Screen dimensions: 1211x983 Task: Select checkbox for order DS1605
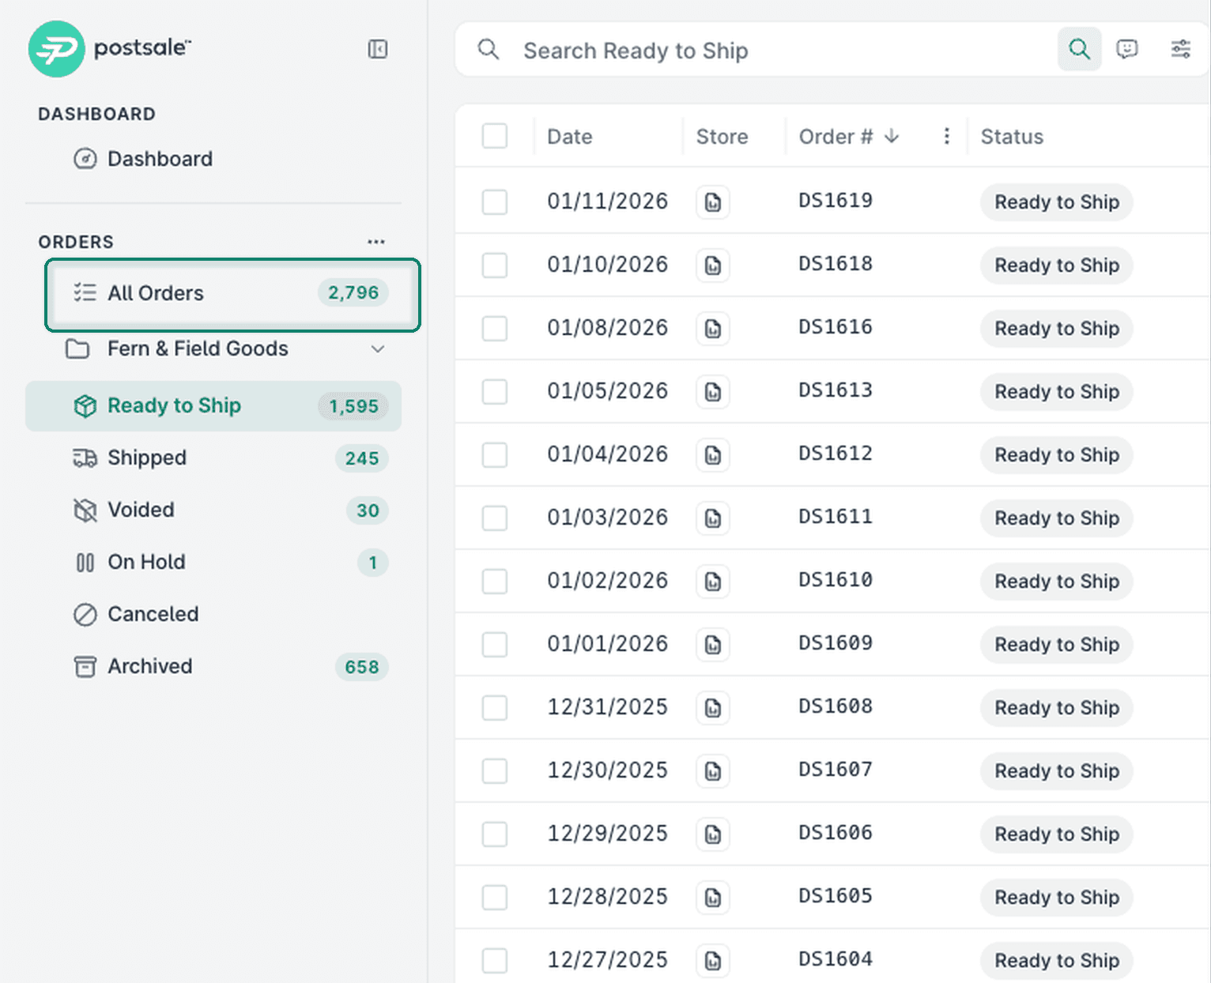pos(495,897)
